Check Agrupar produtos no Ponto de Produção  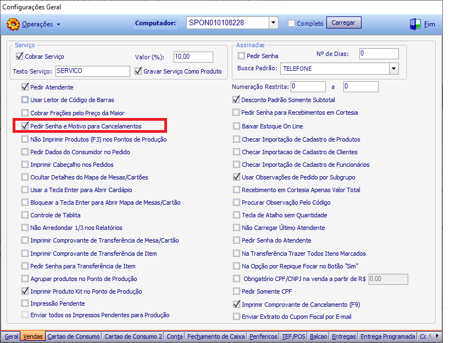click(x=25, y=279)
